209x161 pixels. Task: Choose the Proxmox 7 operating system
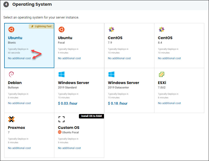(29, 135)
